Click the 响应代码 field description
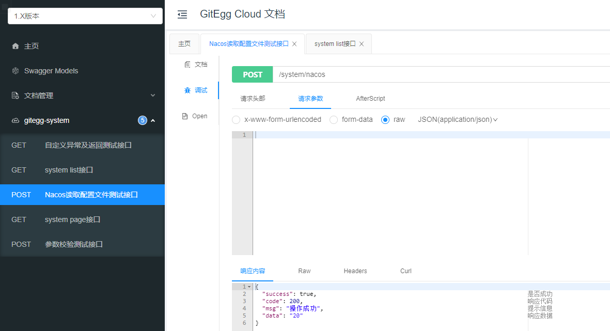Viewport: 610px width, 331px height. tap(540, 301)
